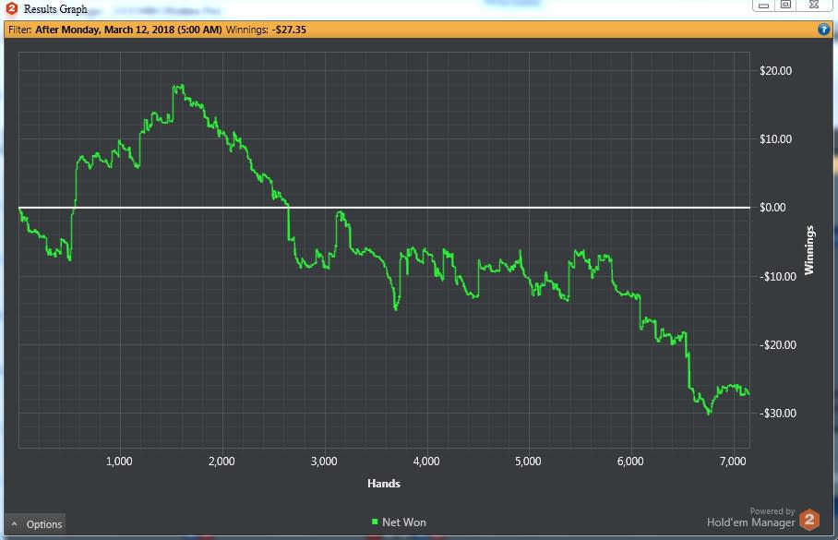Screen dimensions: 838x540
Task: Click the 2,000 hands axis label
Action: [221, 462]
